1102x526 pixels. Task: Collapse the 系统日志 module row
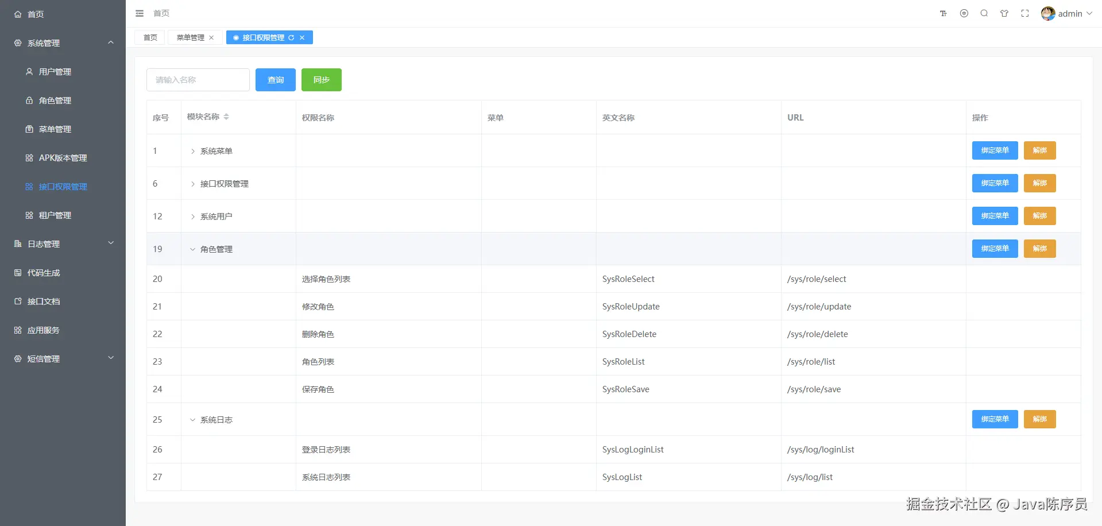point(193,420)
